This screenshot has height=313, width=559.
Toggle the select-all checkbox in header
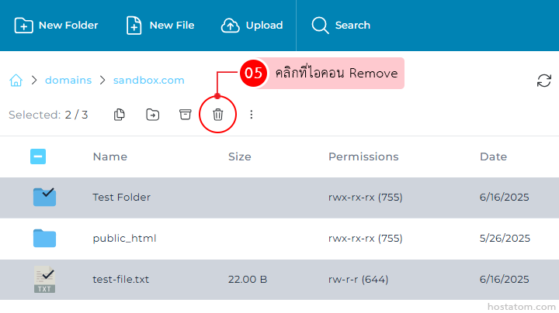38,156
